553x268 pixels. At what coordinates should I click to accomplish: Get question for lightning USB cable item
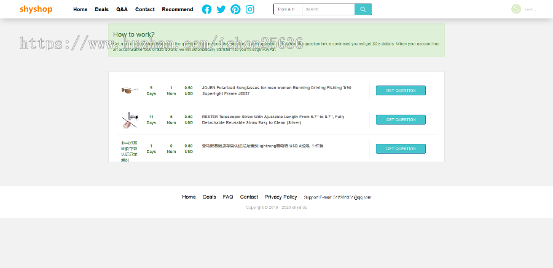tap(401, 149)
